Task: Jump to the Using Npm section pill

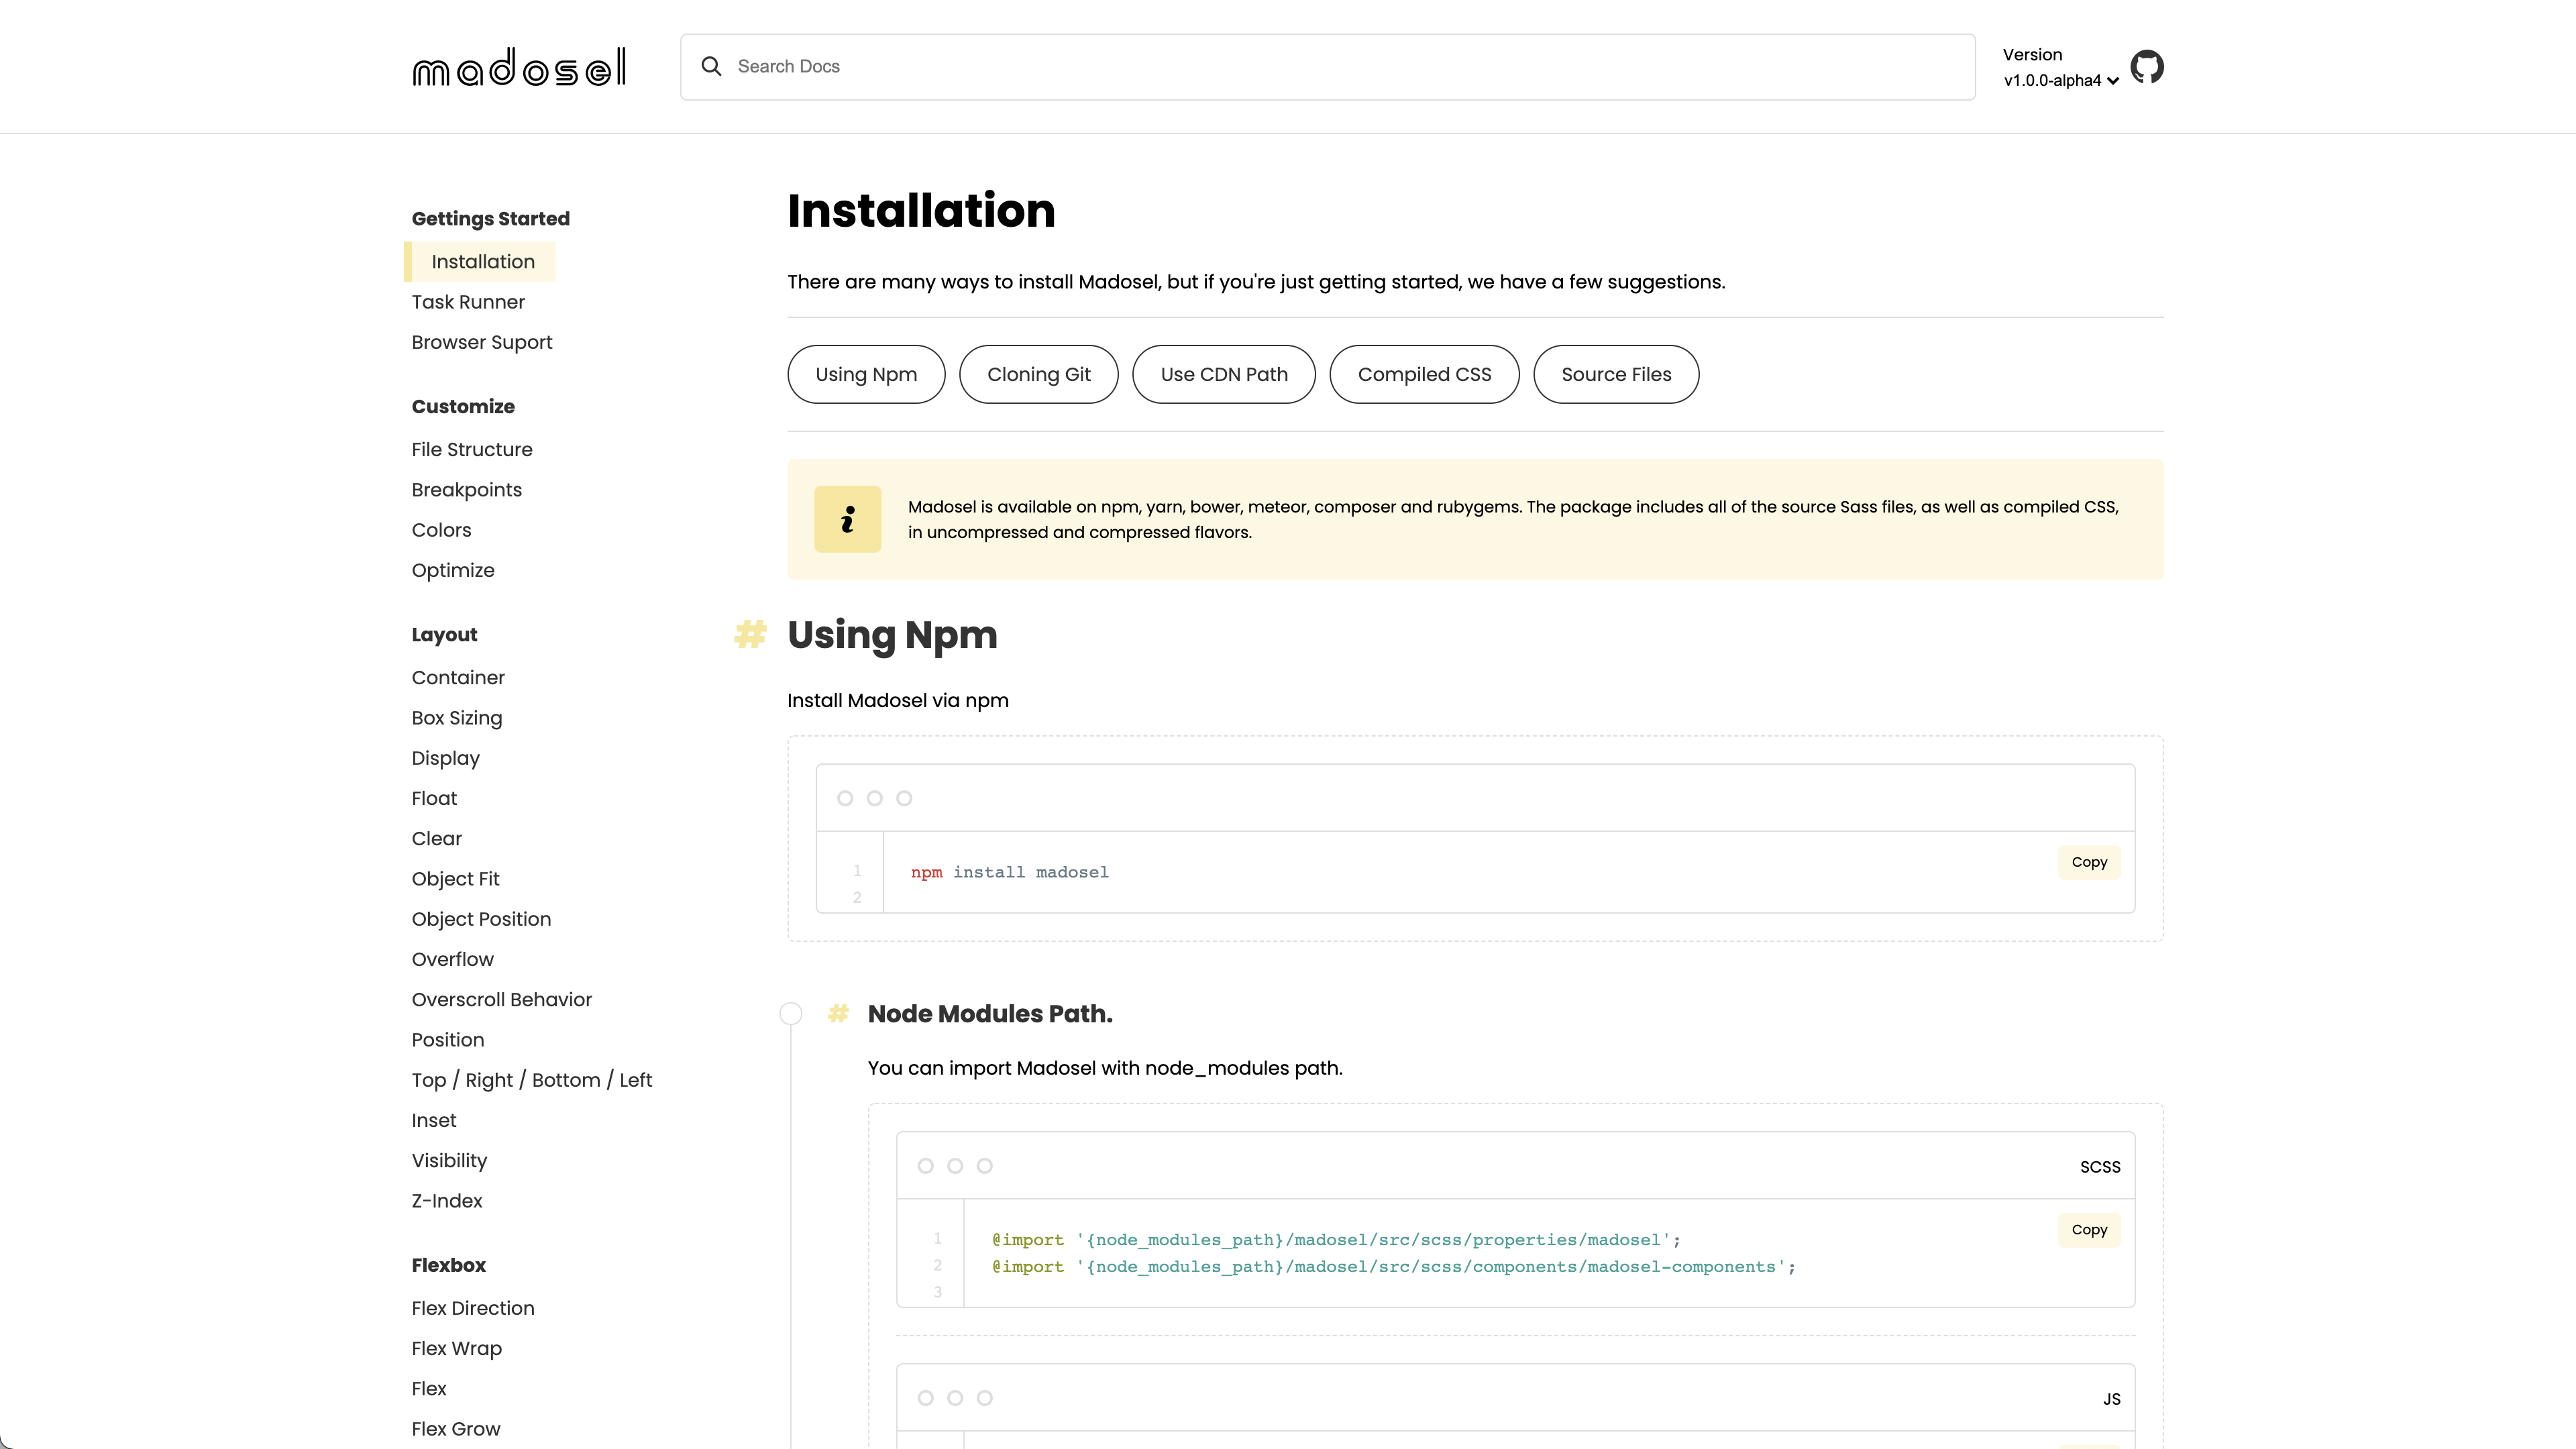Action: [866, 374]
